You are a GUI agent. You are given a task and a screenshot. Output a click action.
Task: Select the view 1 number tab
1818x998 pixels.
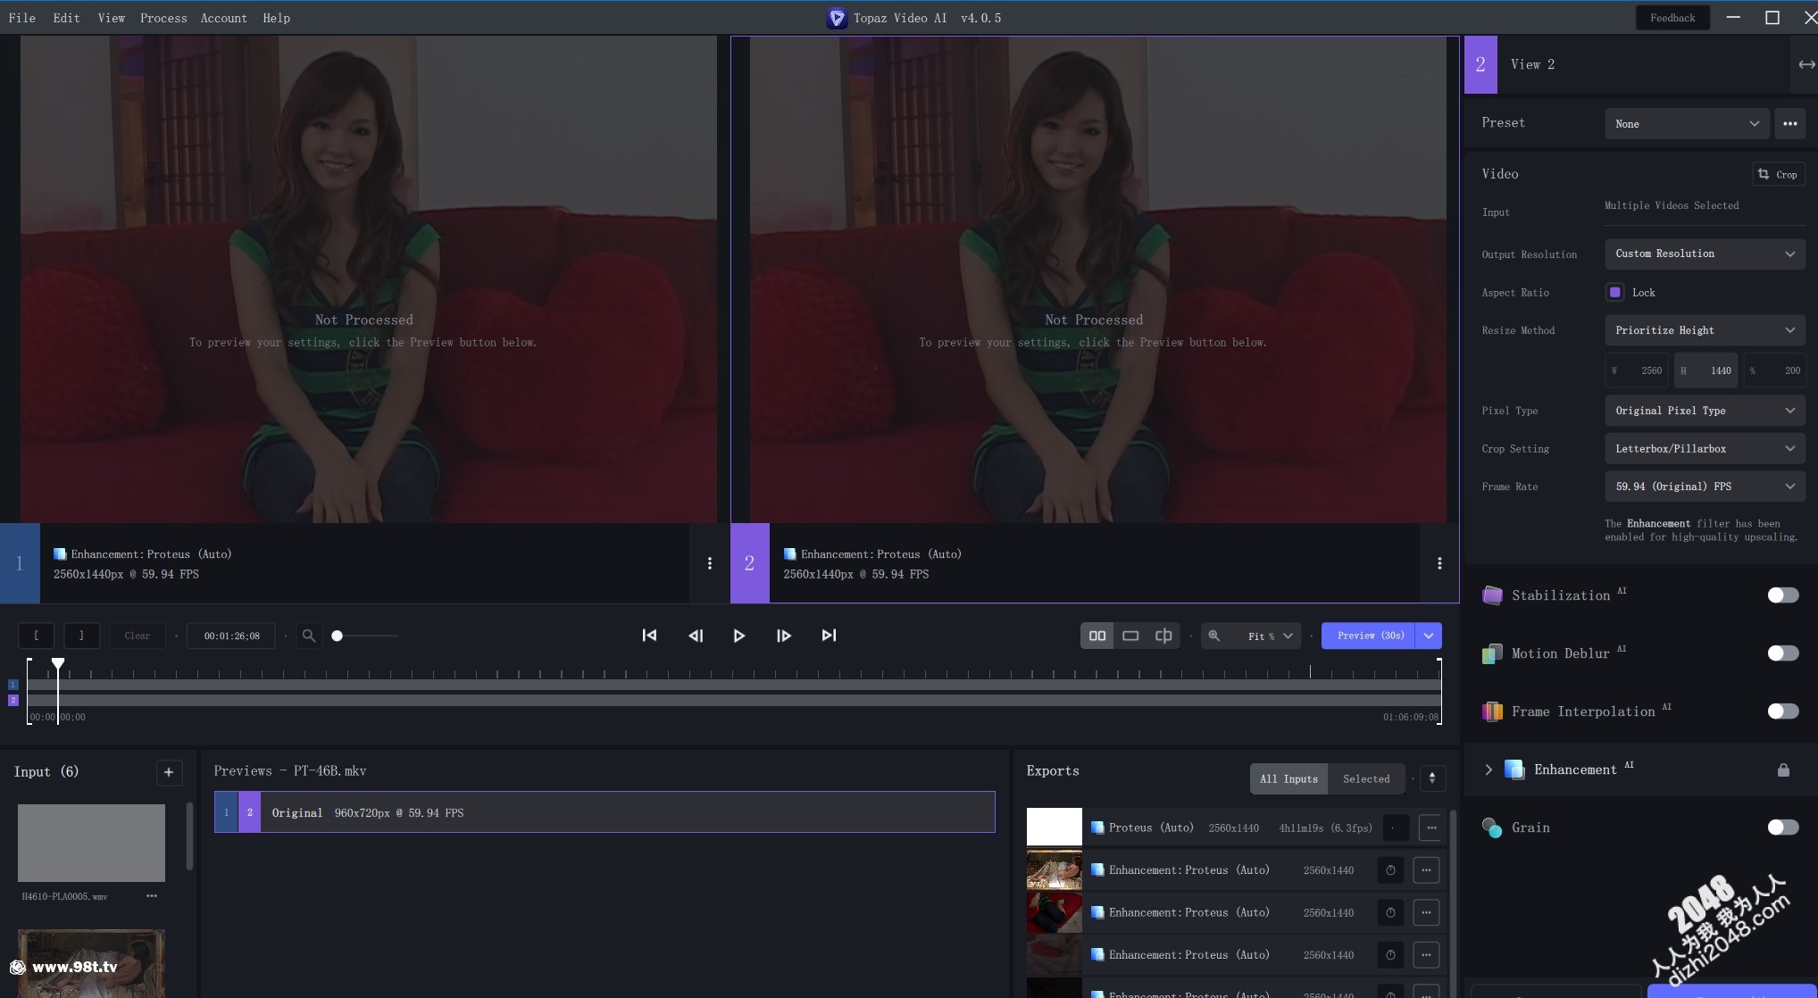click(20, 563)
